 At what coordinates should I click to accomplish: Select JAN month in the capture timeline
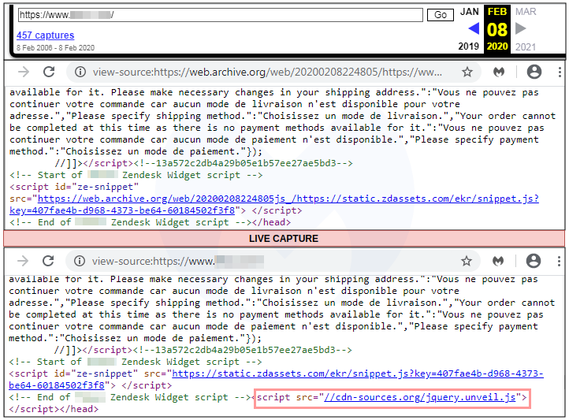tap(470, 12)
